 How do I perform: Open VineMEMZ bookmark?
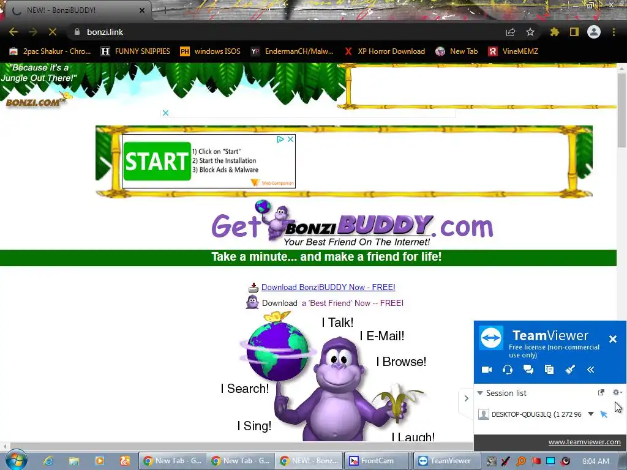[513, 51]
